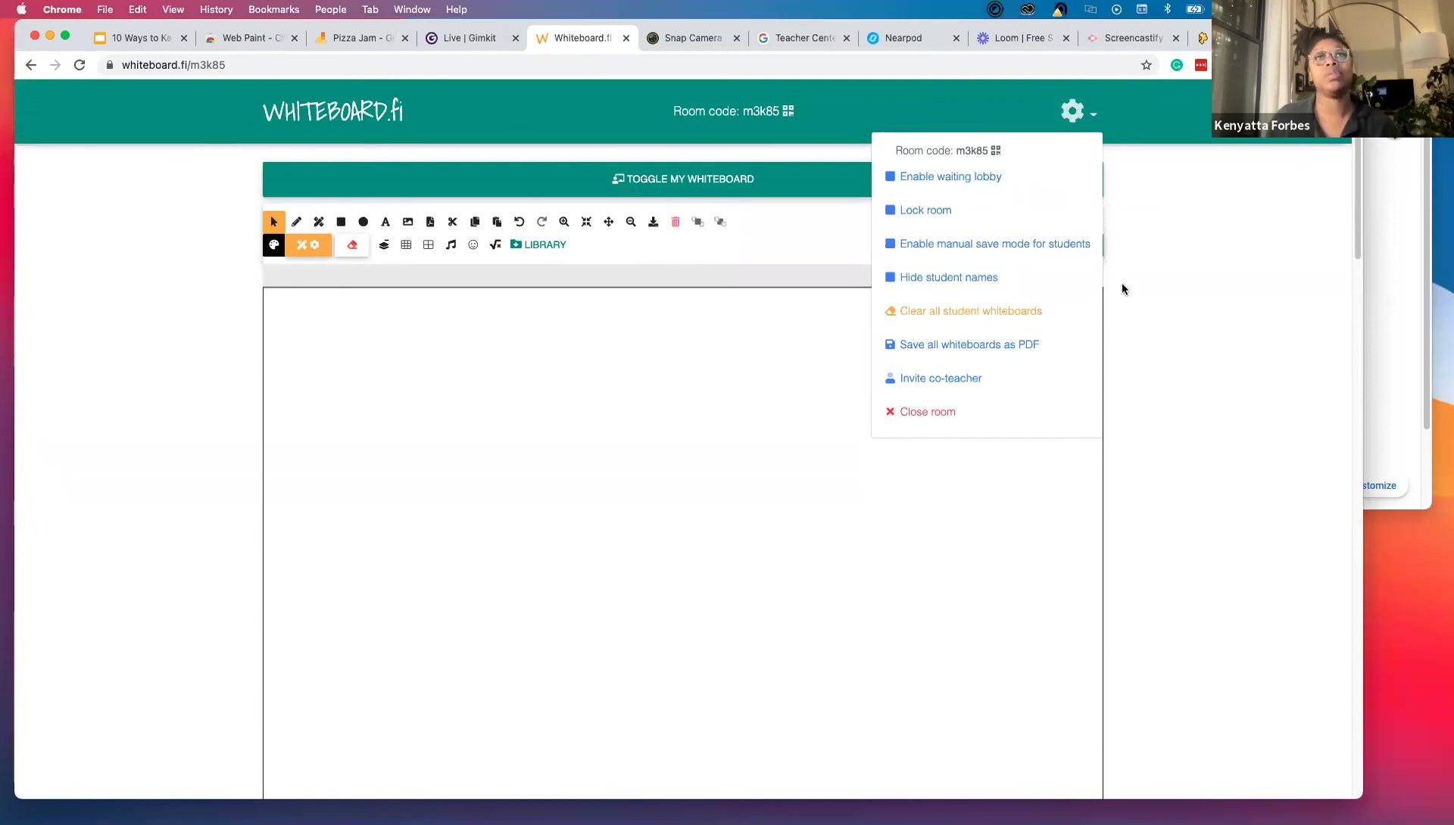Viewport: 1454px width, 825px height.
Task: Reset zoom with the compress arrows icon
Action: 586,222
